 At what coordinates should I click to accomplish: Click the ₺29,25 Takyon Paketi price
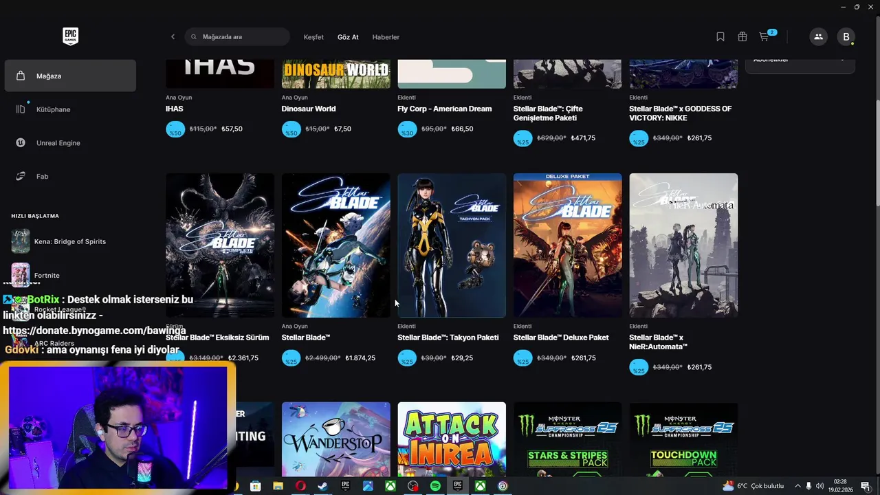pyautogui.click(x=462, y=358)
